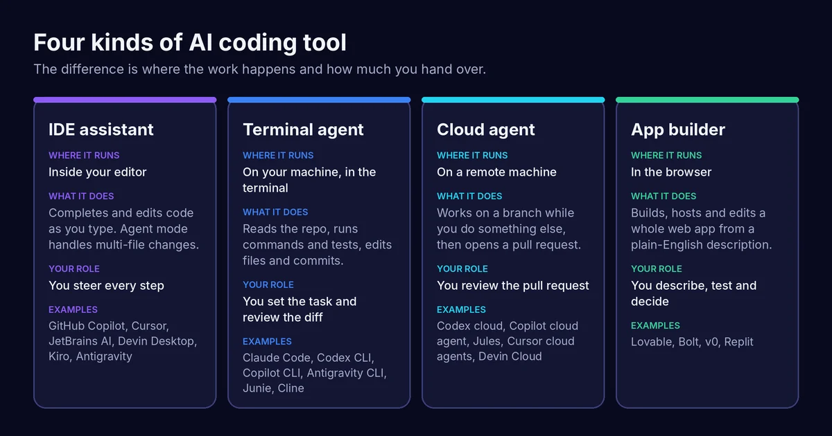Click 'You set the task and review the diff'
This screenshot has height=436, width=832.
pyautogui.click(x=300, y=309)
